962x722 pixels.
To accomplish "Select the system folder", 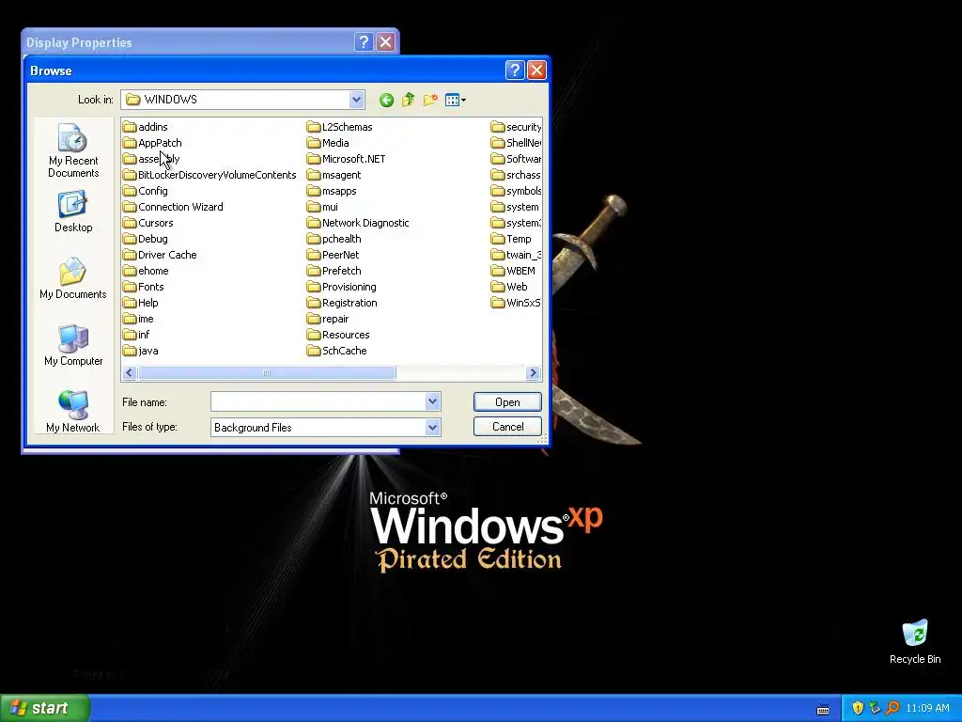I will pos(516,207).
